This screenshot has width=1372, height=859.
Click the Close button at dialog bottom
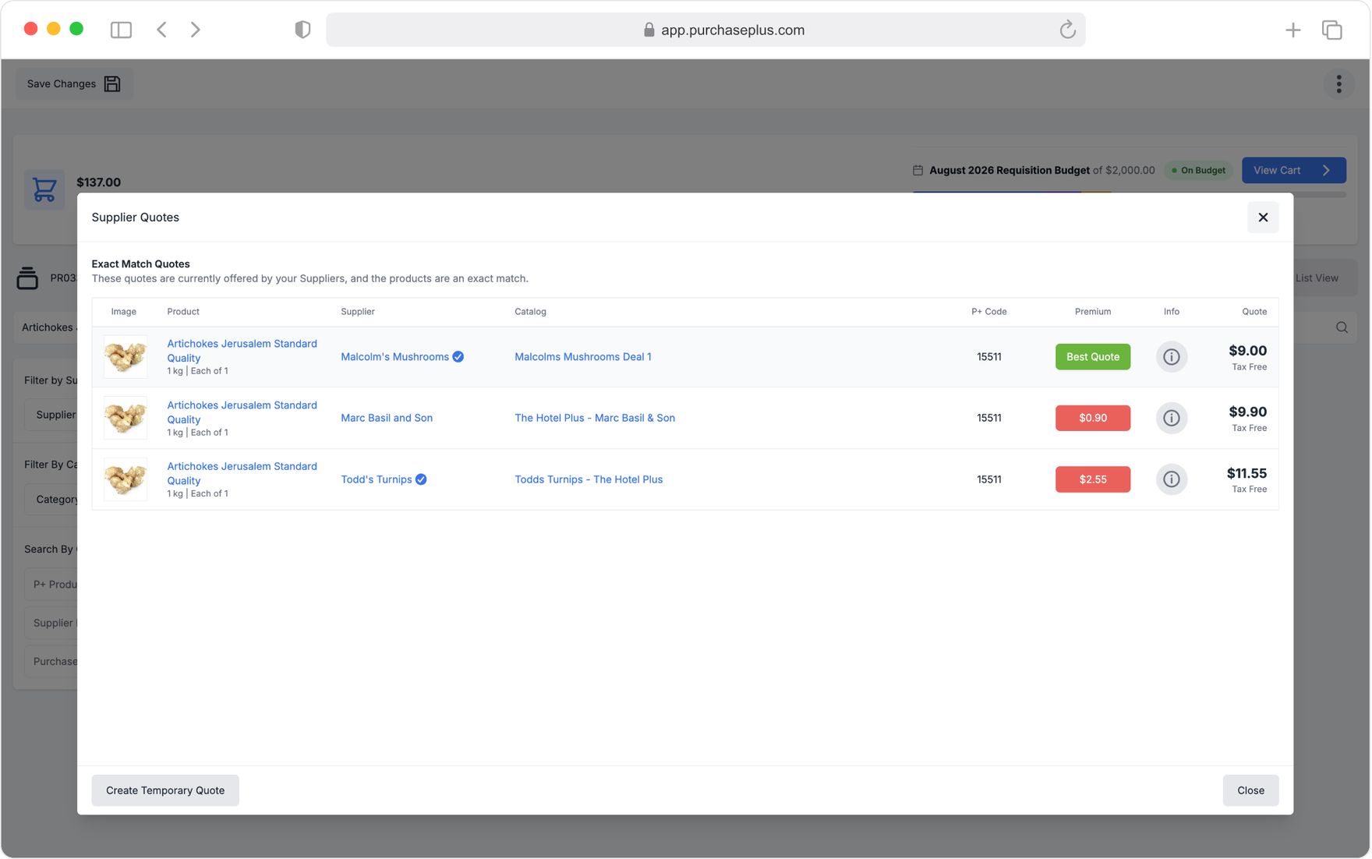coord(1250,790)
